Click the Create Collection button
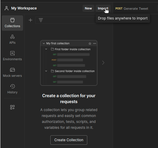 pos(69,140)
